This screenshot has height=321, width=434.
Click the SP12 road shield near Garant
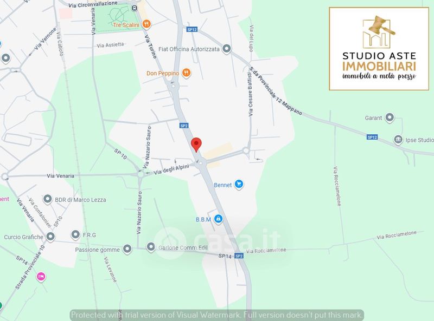[x=372, y=137]
